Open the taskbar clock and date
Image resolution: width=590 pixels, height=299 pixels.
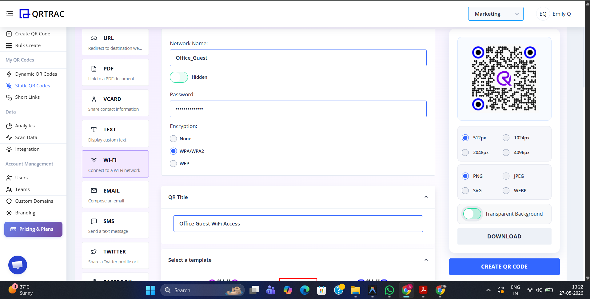tap(571, 290)
